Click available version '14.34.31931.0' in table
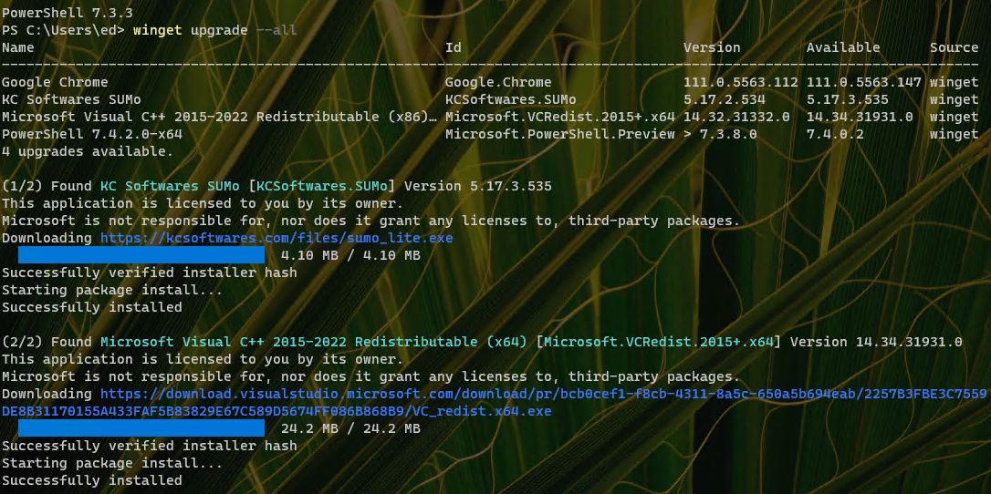The height and width of the screenshot is (494, 991). pos(860,117)
